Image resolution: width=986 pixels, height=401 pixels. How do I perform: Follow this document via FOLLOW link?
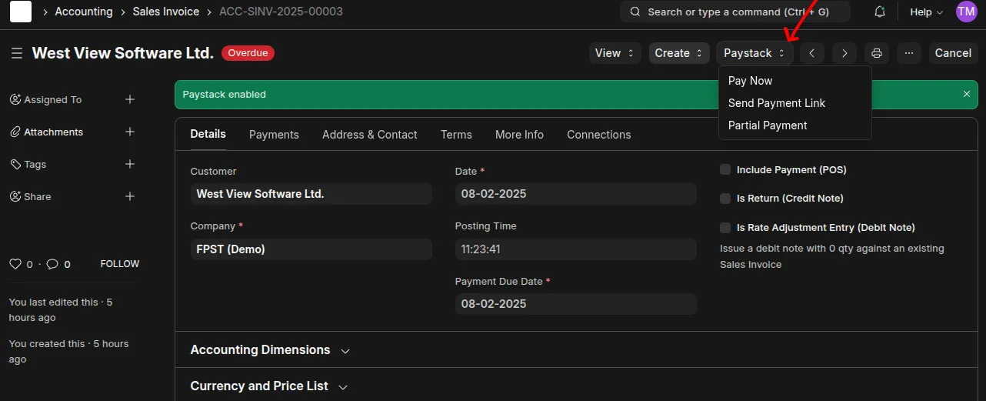point(119,264)
